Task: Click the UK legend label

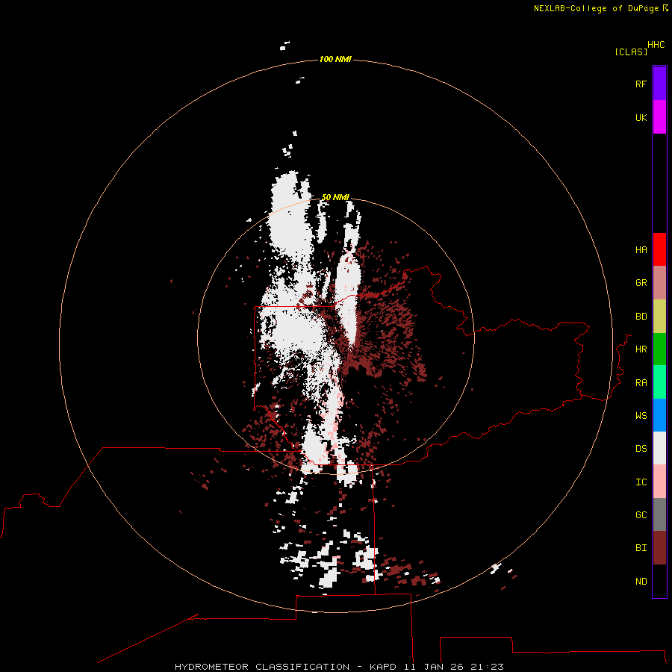Action: (x=641, y=117)
